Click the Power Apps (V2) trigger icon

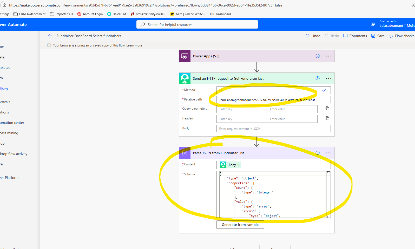tap(185, 56)
